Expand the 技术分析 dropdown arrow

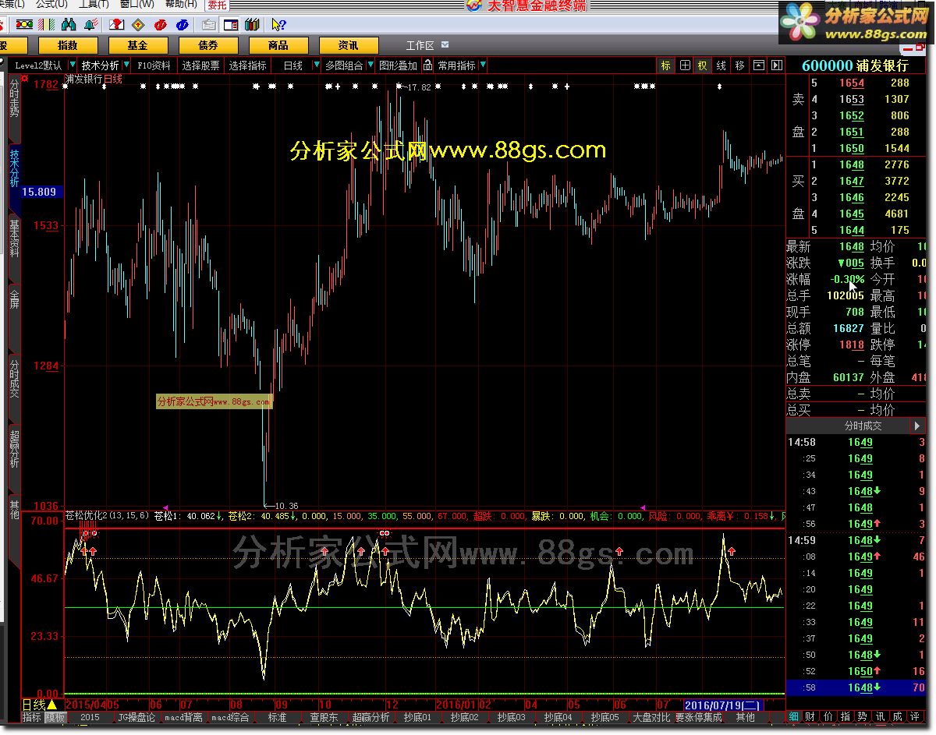126,65
